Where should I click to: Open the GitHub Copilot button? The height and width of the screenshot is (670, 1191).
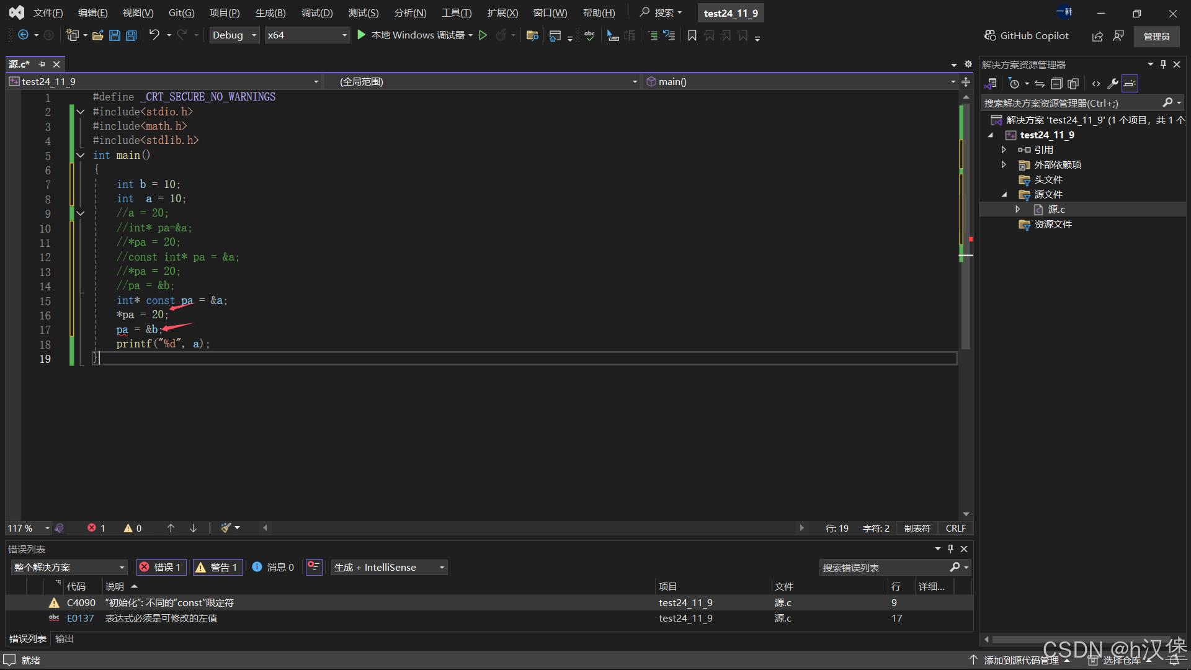click(1027, 36)
